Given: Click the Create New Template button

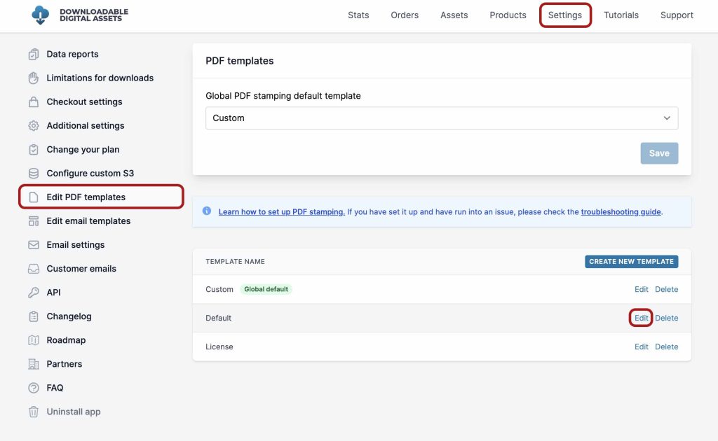Looking at the screenshot, I should coord(631,262).
